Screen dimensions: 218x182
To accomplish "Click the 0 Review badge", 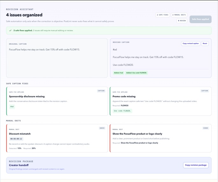I will (182, 21).
